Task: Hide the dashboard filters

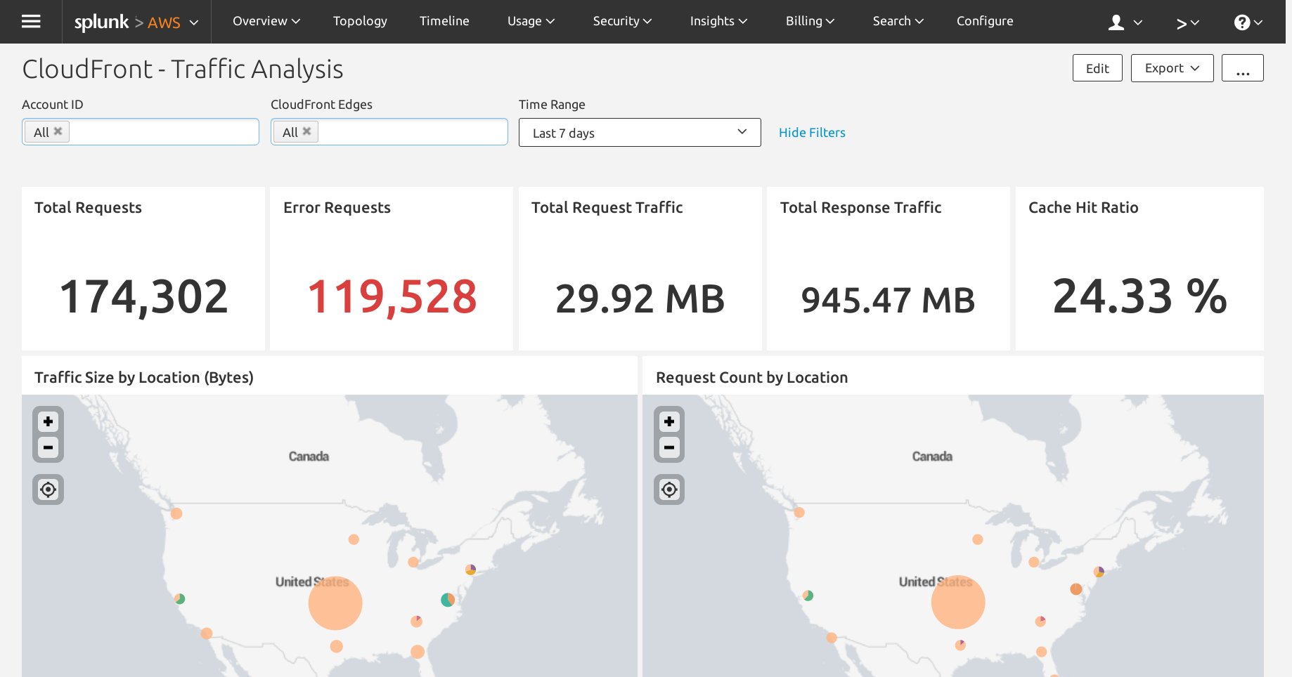Action: (812, 132)
